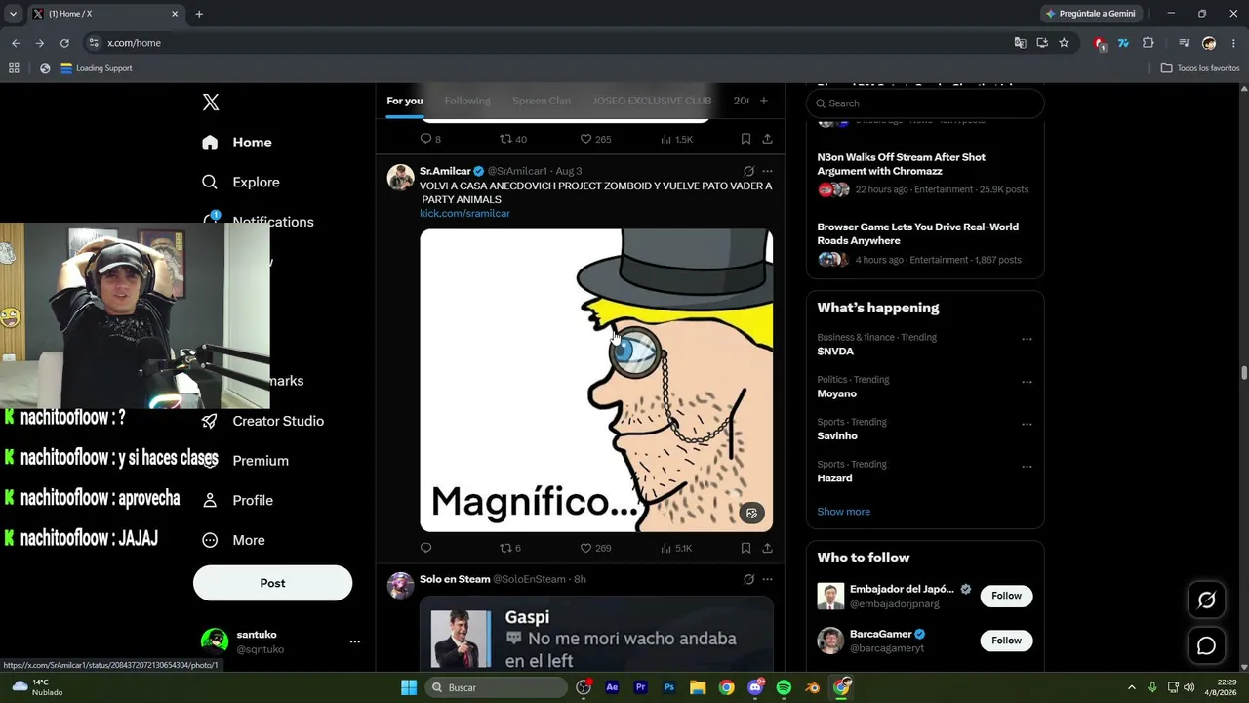
Task: Click Chrome's translate page icon
Action: click(x=1020, y=43)
